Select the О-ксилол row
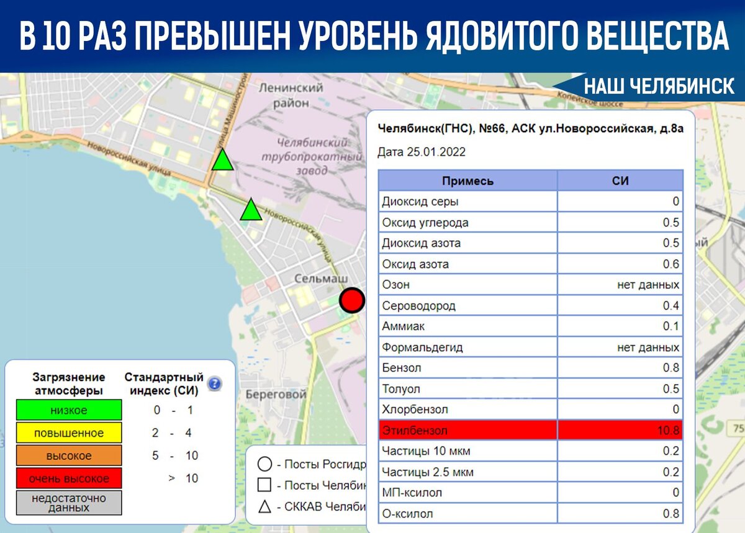Screen dimensions: 745x533 pos(531,514)
